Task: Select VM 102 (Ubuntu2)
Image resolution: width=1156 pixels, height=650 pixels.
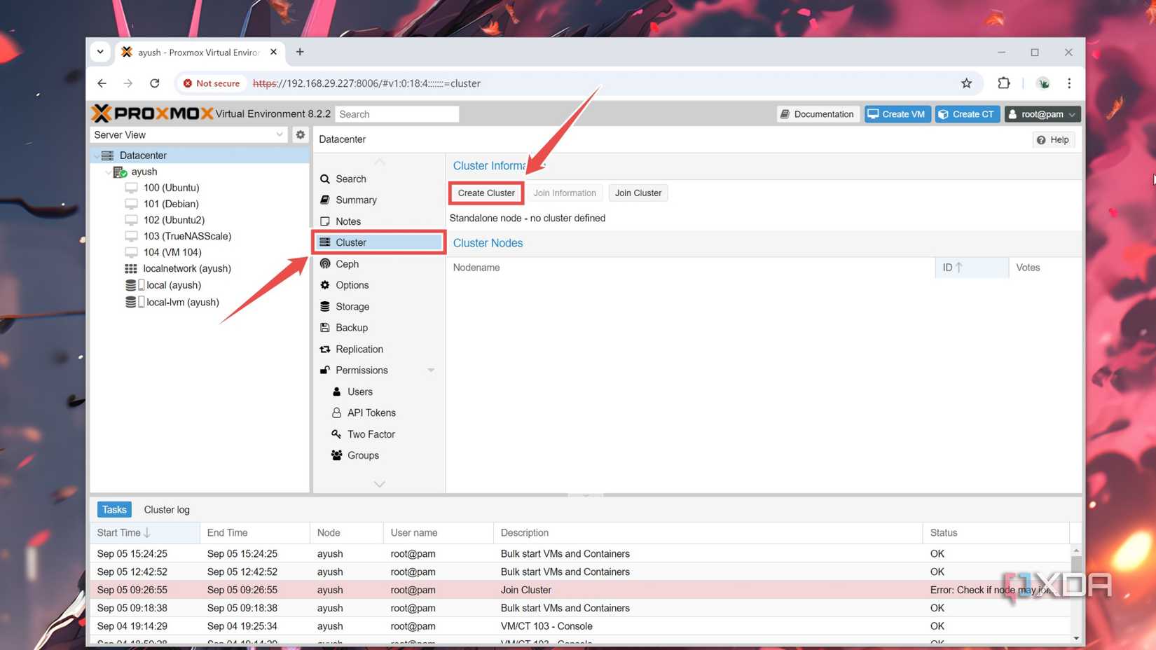Action: tap(174, 220)
